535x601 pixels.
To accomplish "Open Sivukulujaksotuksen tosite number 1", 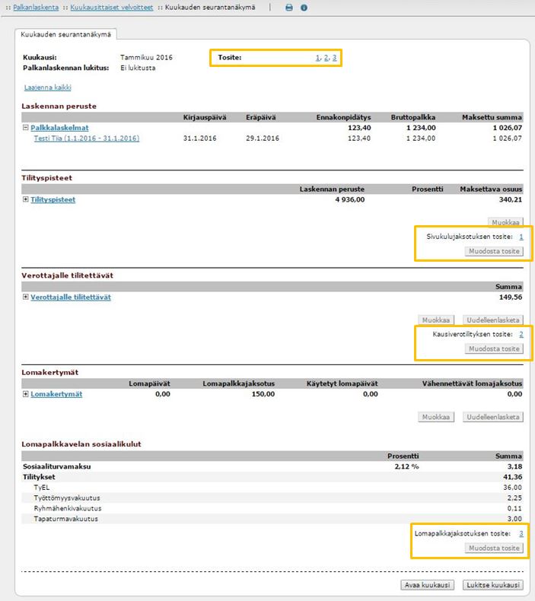I will (521, 237).
